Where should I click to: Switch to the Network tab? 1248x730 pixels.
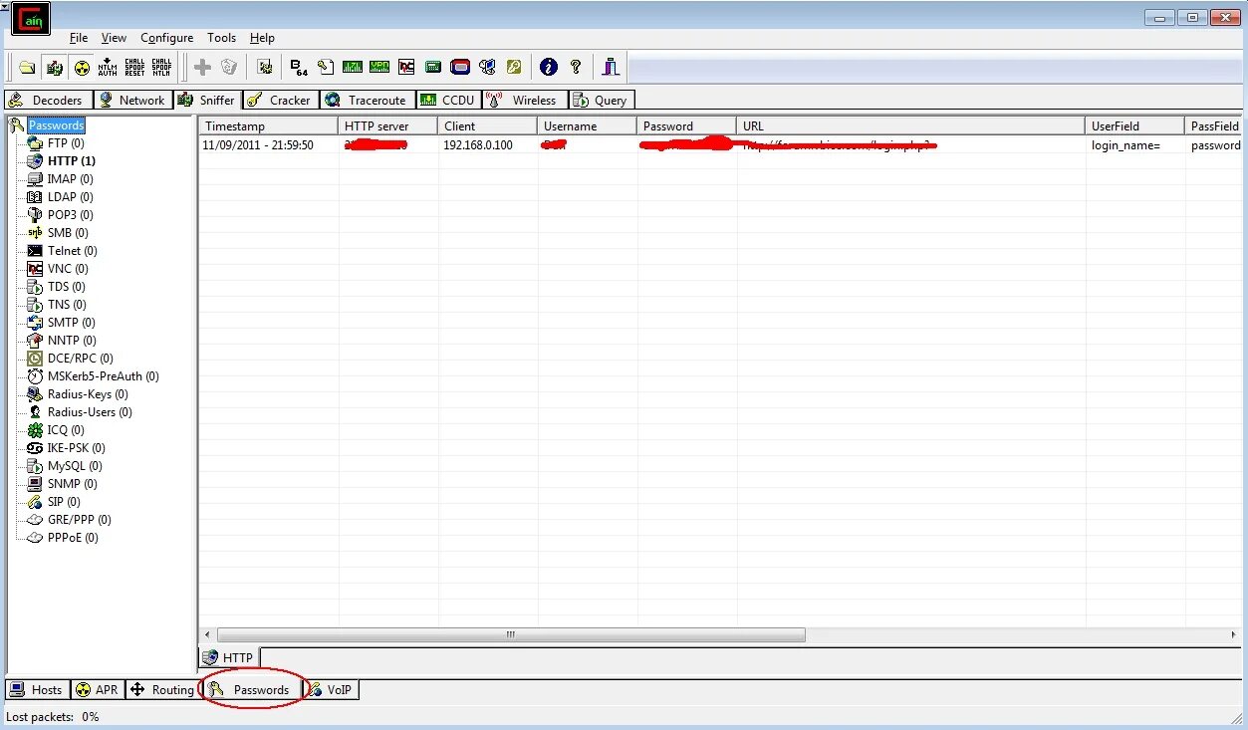coord(133,100)
